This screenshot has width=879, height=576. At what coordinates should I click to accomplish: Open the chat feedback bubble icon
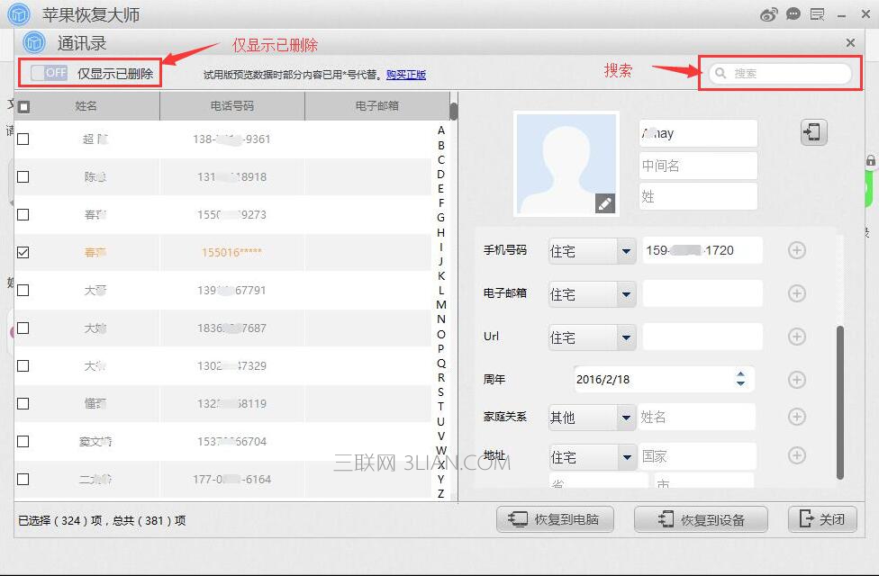[793, 14]
